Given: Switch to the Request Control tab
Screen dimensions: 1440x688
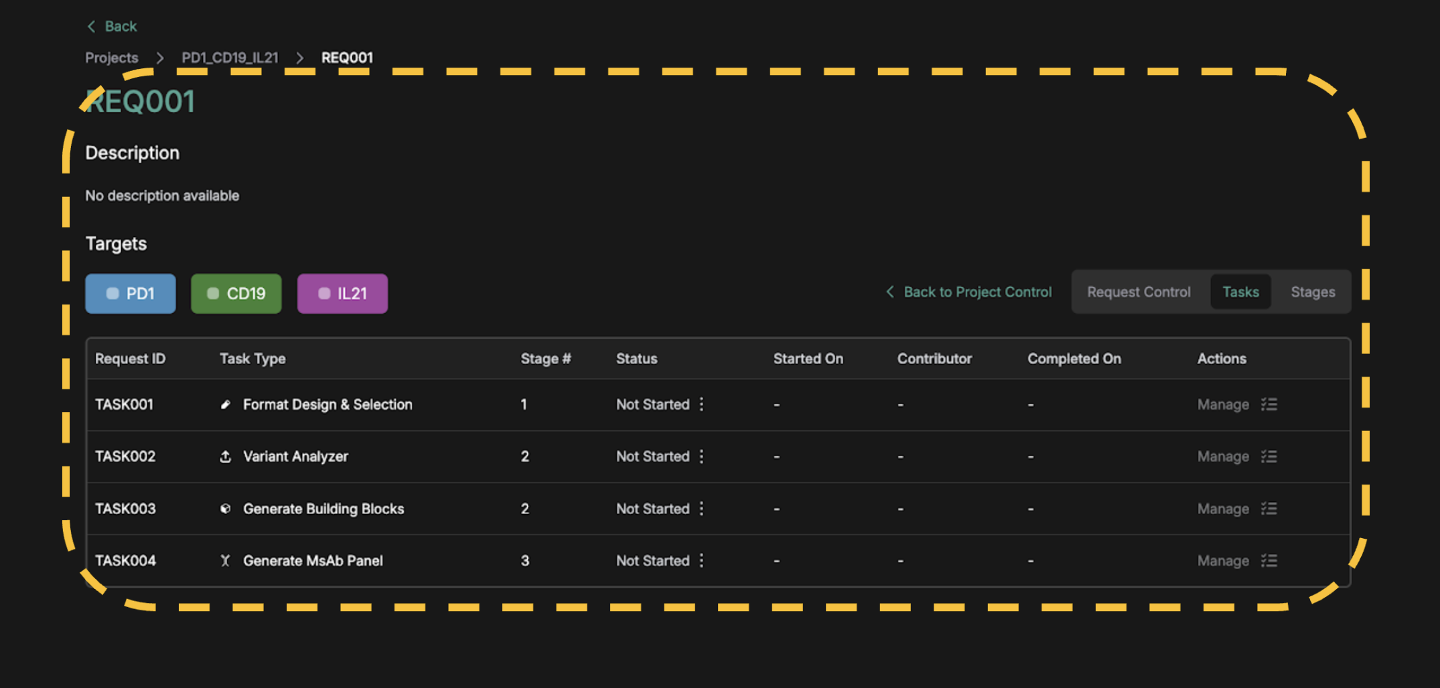Looking at the screenshot, I should pyautogui.click(x=1139, y=292).
